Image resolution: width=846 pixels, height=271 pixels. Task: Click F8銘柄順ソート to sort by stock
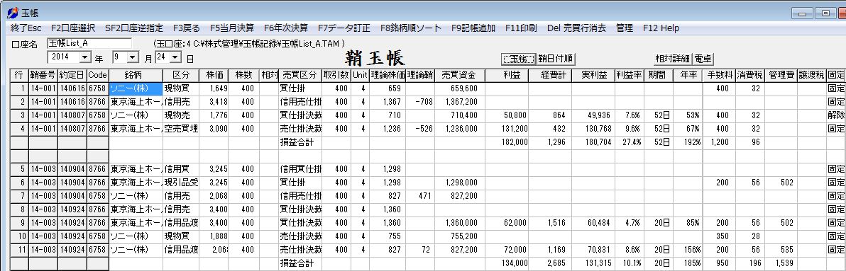411,28
